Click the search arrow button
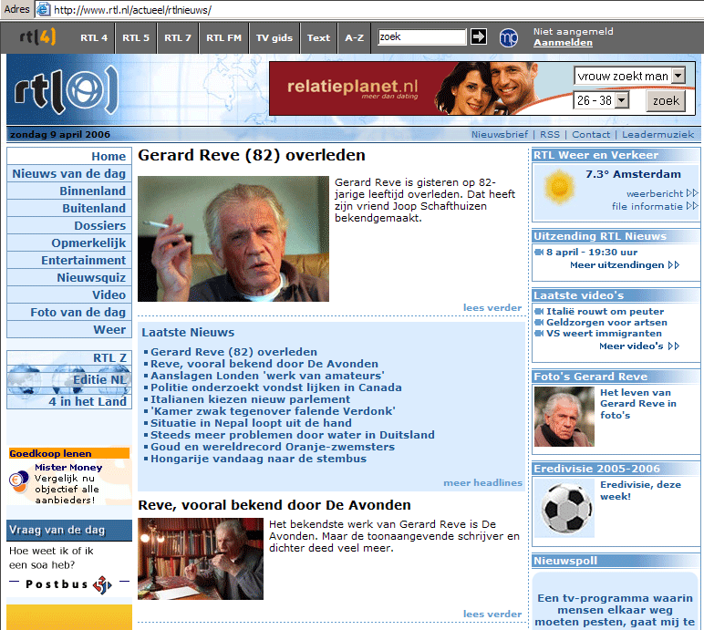Screen dimensions: 704x630 click(x=479, y=36)
